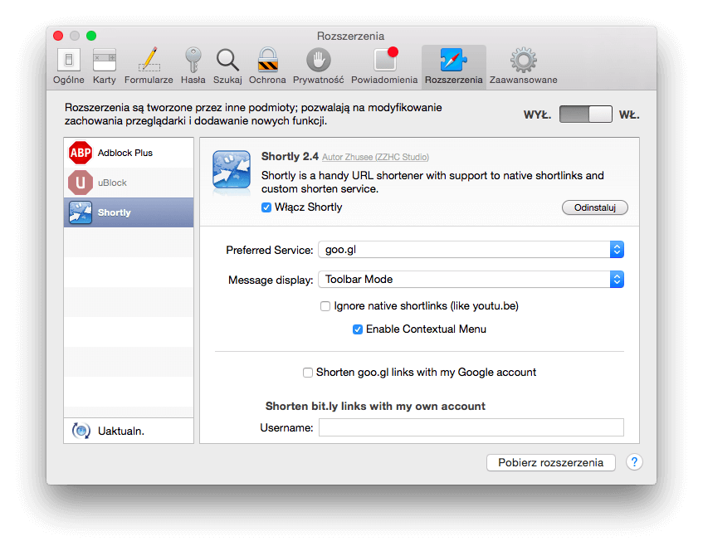
Task: Click the Odinstaluj button
Action: (x=595, y=207)
